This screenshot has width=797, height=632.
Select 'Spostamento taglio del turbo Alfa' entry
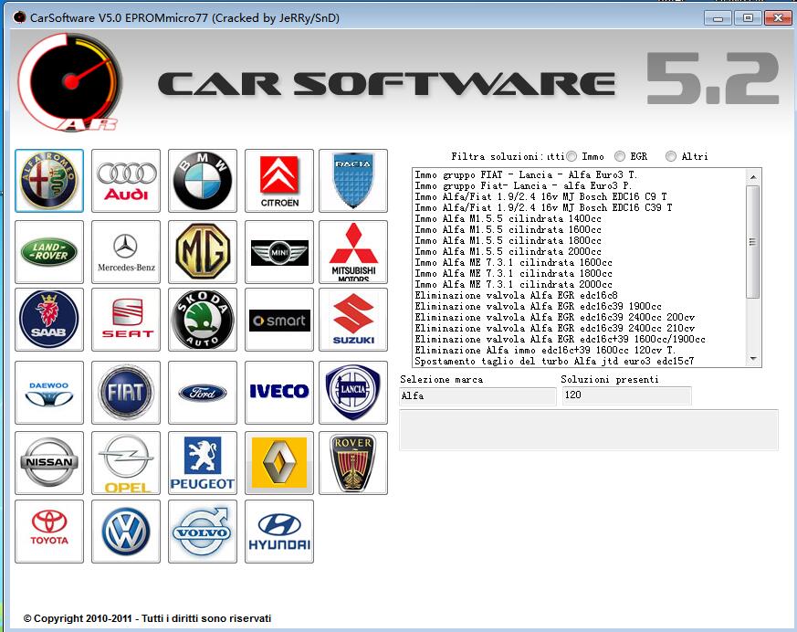[554, 361]
